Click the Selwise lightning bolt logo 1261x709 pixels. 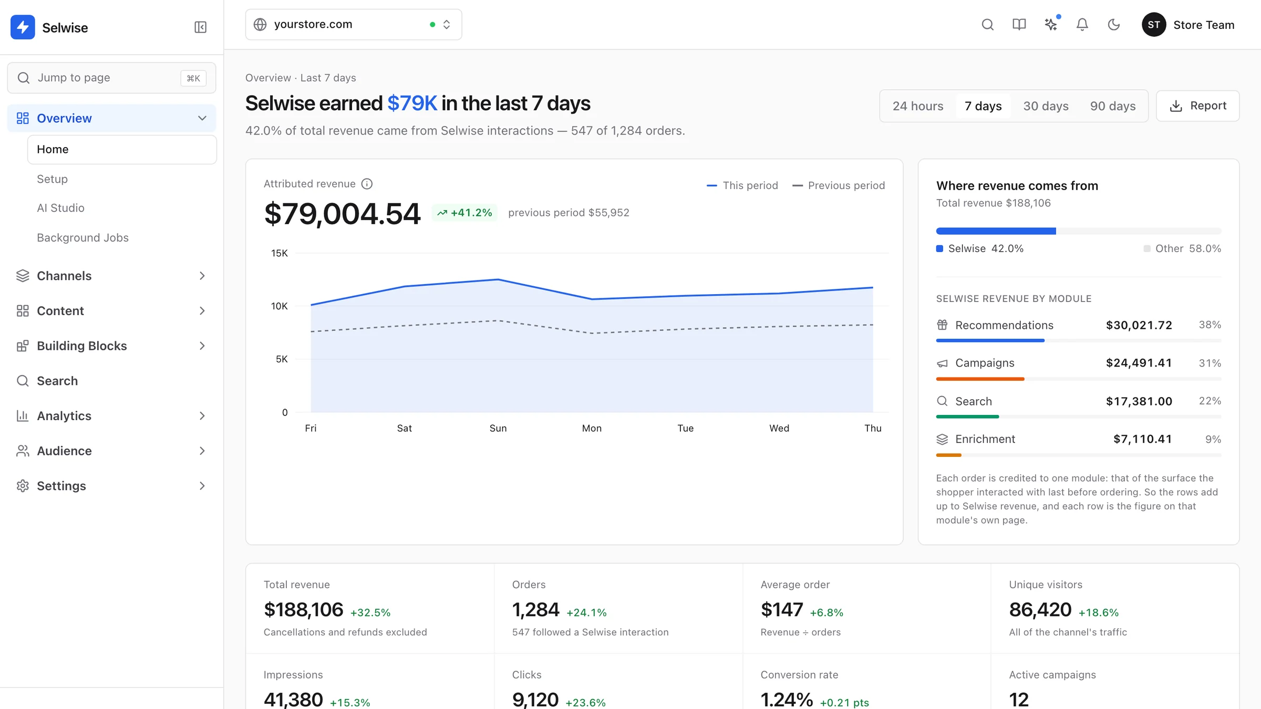[x=23, y=27]
